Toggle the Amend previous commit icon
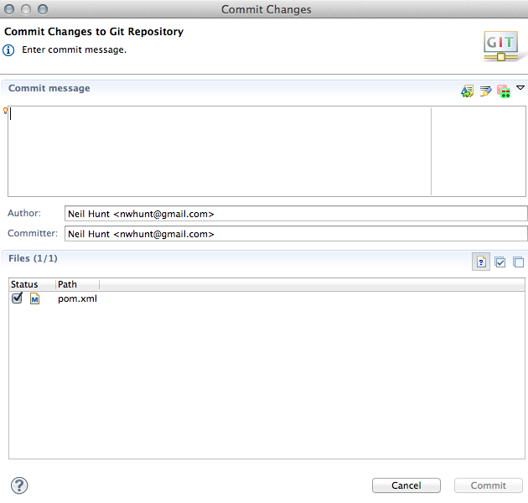Screen dimensions: 528x503 point(467,91)
